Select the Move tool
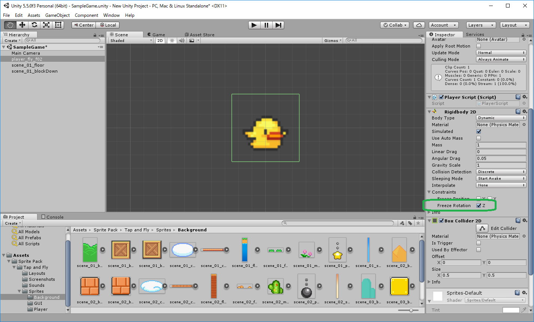This screenshot has width=534, height=322. [x=22, y=25]
